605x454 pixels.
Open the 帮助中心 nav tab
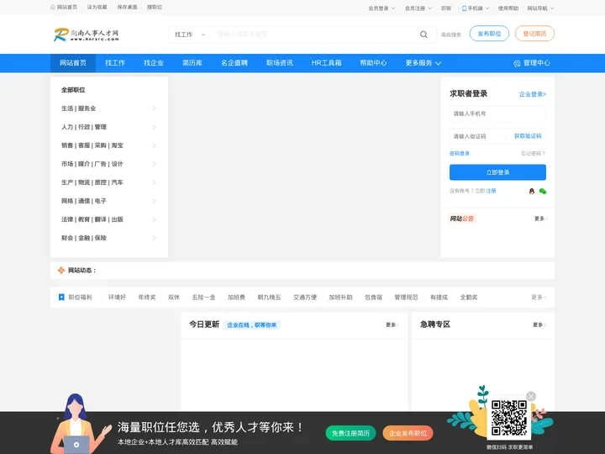click(x=373, y=63)
